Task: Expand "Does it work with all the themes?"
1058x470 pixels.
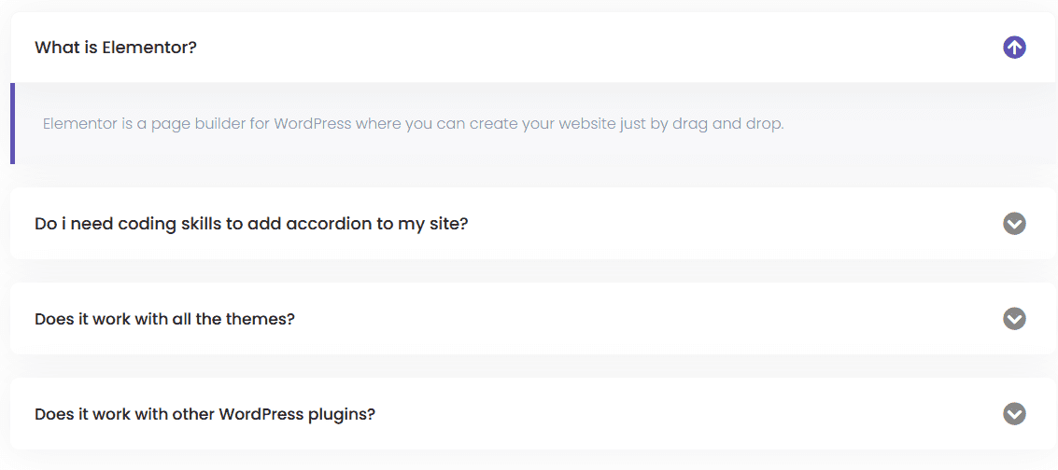Action: [164, 319]
